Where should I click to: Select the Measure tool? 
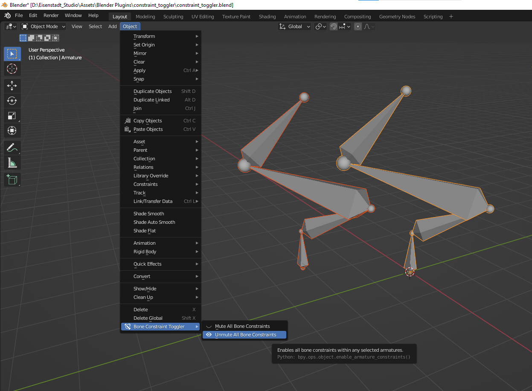(12, 162)
